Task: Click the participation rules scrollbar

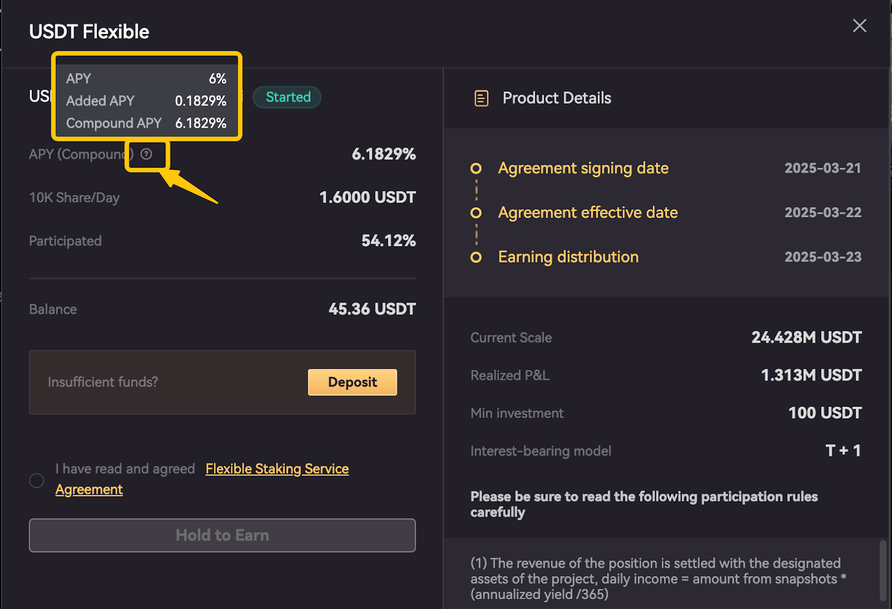Action: pos(883,571)
